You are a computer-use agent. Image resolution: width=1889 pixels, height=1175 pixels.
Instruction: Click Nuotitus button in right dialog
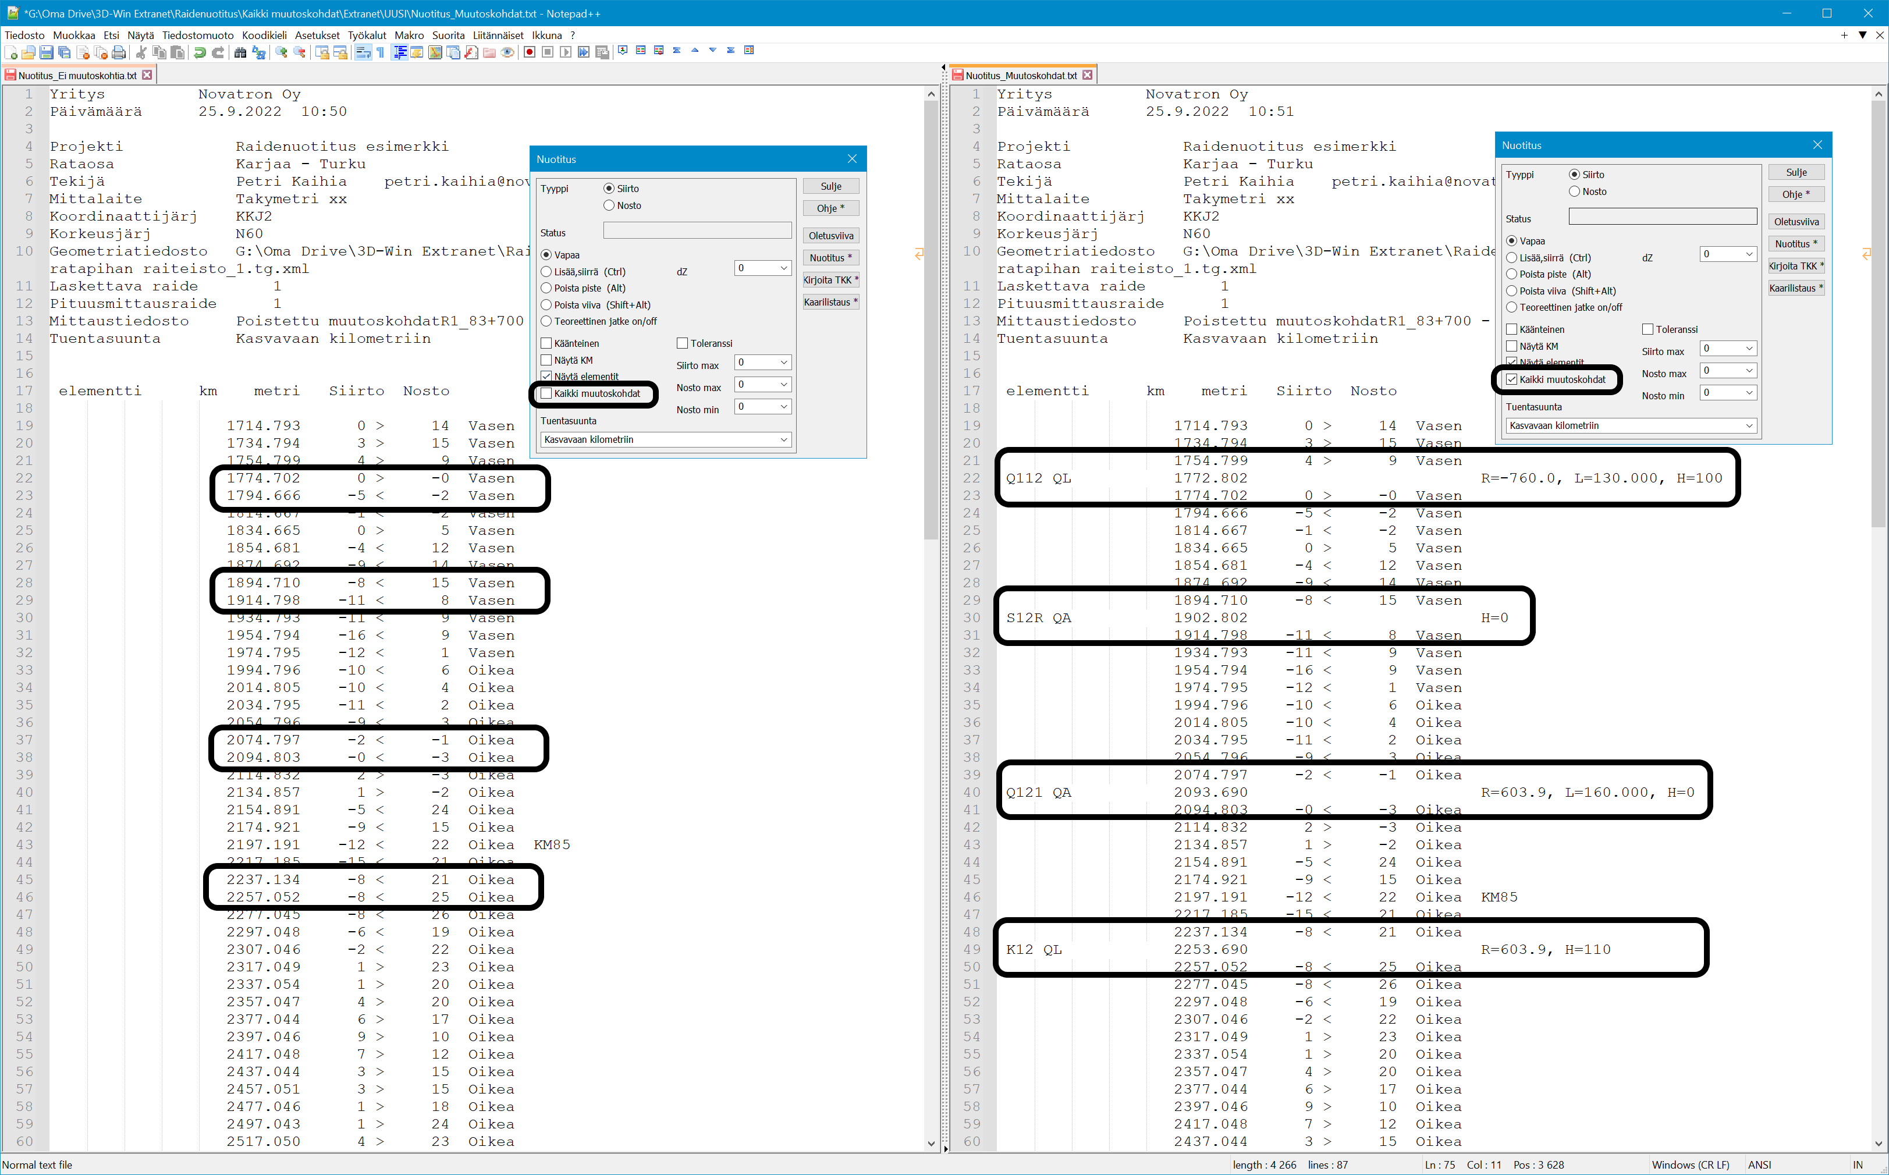point(1796,243)
